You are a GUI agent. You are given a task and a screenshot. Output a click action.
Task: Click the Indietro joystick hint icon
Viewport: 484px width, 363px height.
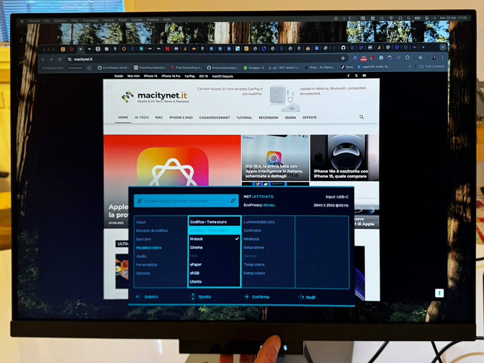click(x=139, y=297)
